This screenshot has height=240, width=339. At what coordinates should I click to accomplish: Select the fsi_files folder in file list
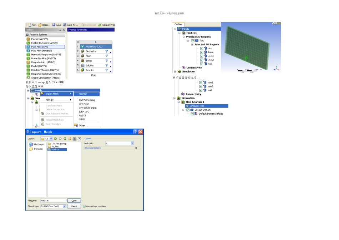click(x=54, y=146)
